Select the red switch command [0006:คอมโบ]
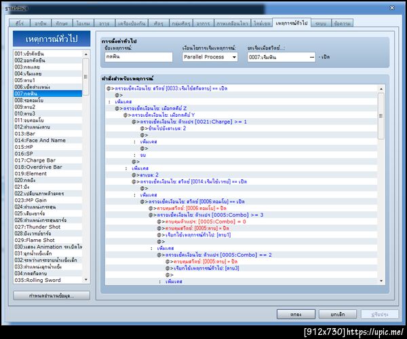Screen dimensions: 407x339 pos(241,209)
